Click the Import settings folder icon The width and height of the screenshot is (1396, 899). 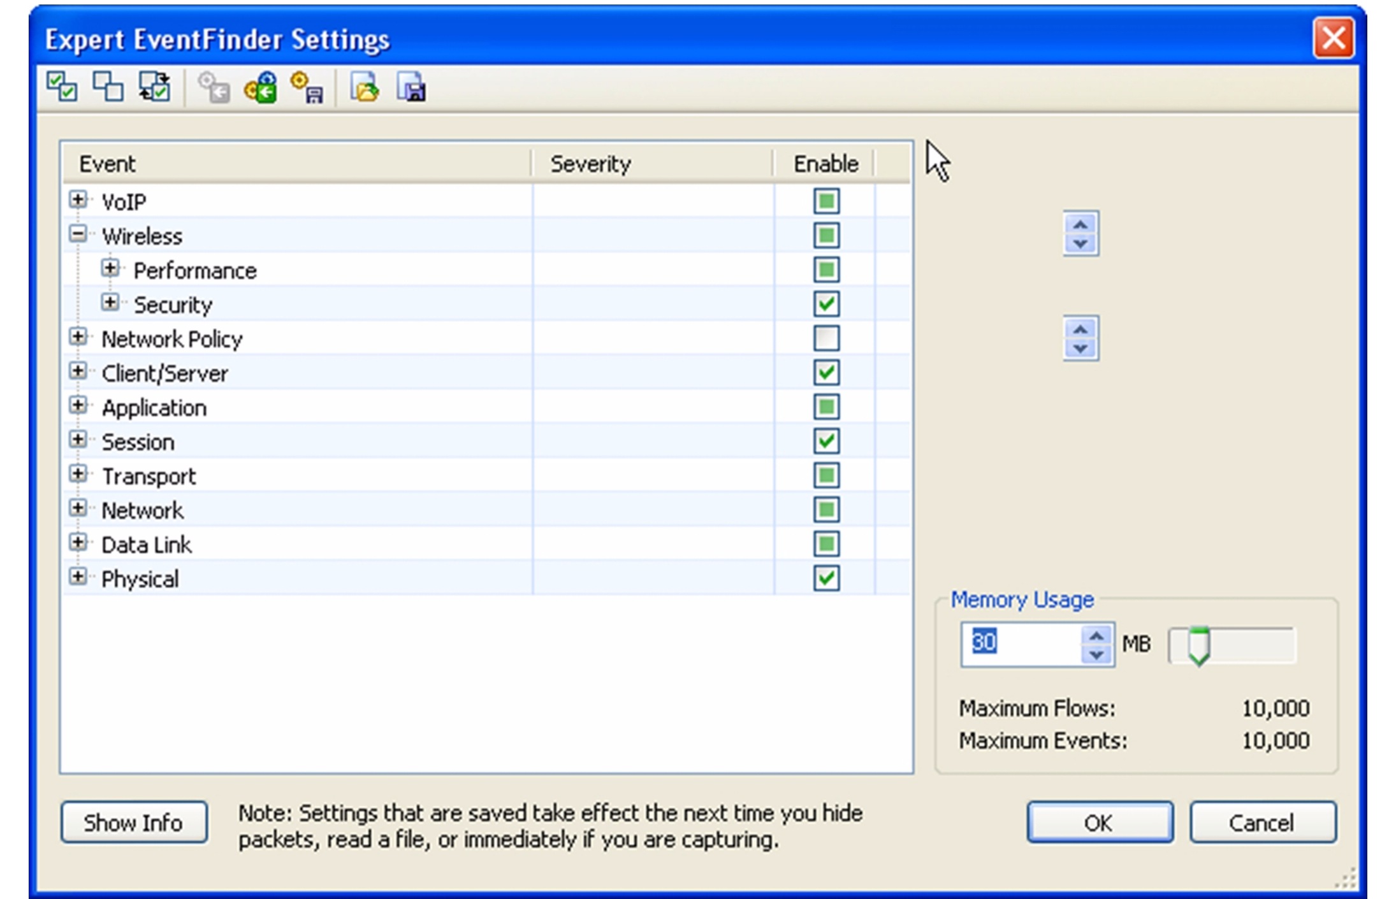coord(365,87)
